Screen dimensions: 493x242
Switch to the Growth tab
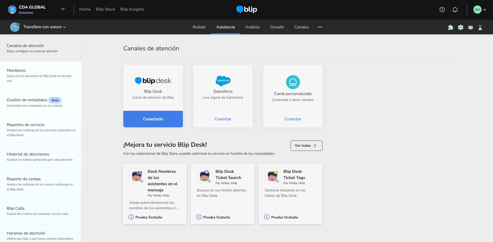tap(277, 27)
